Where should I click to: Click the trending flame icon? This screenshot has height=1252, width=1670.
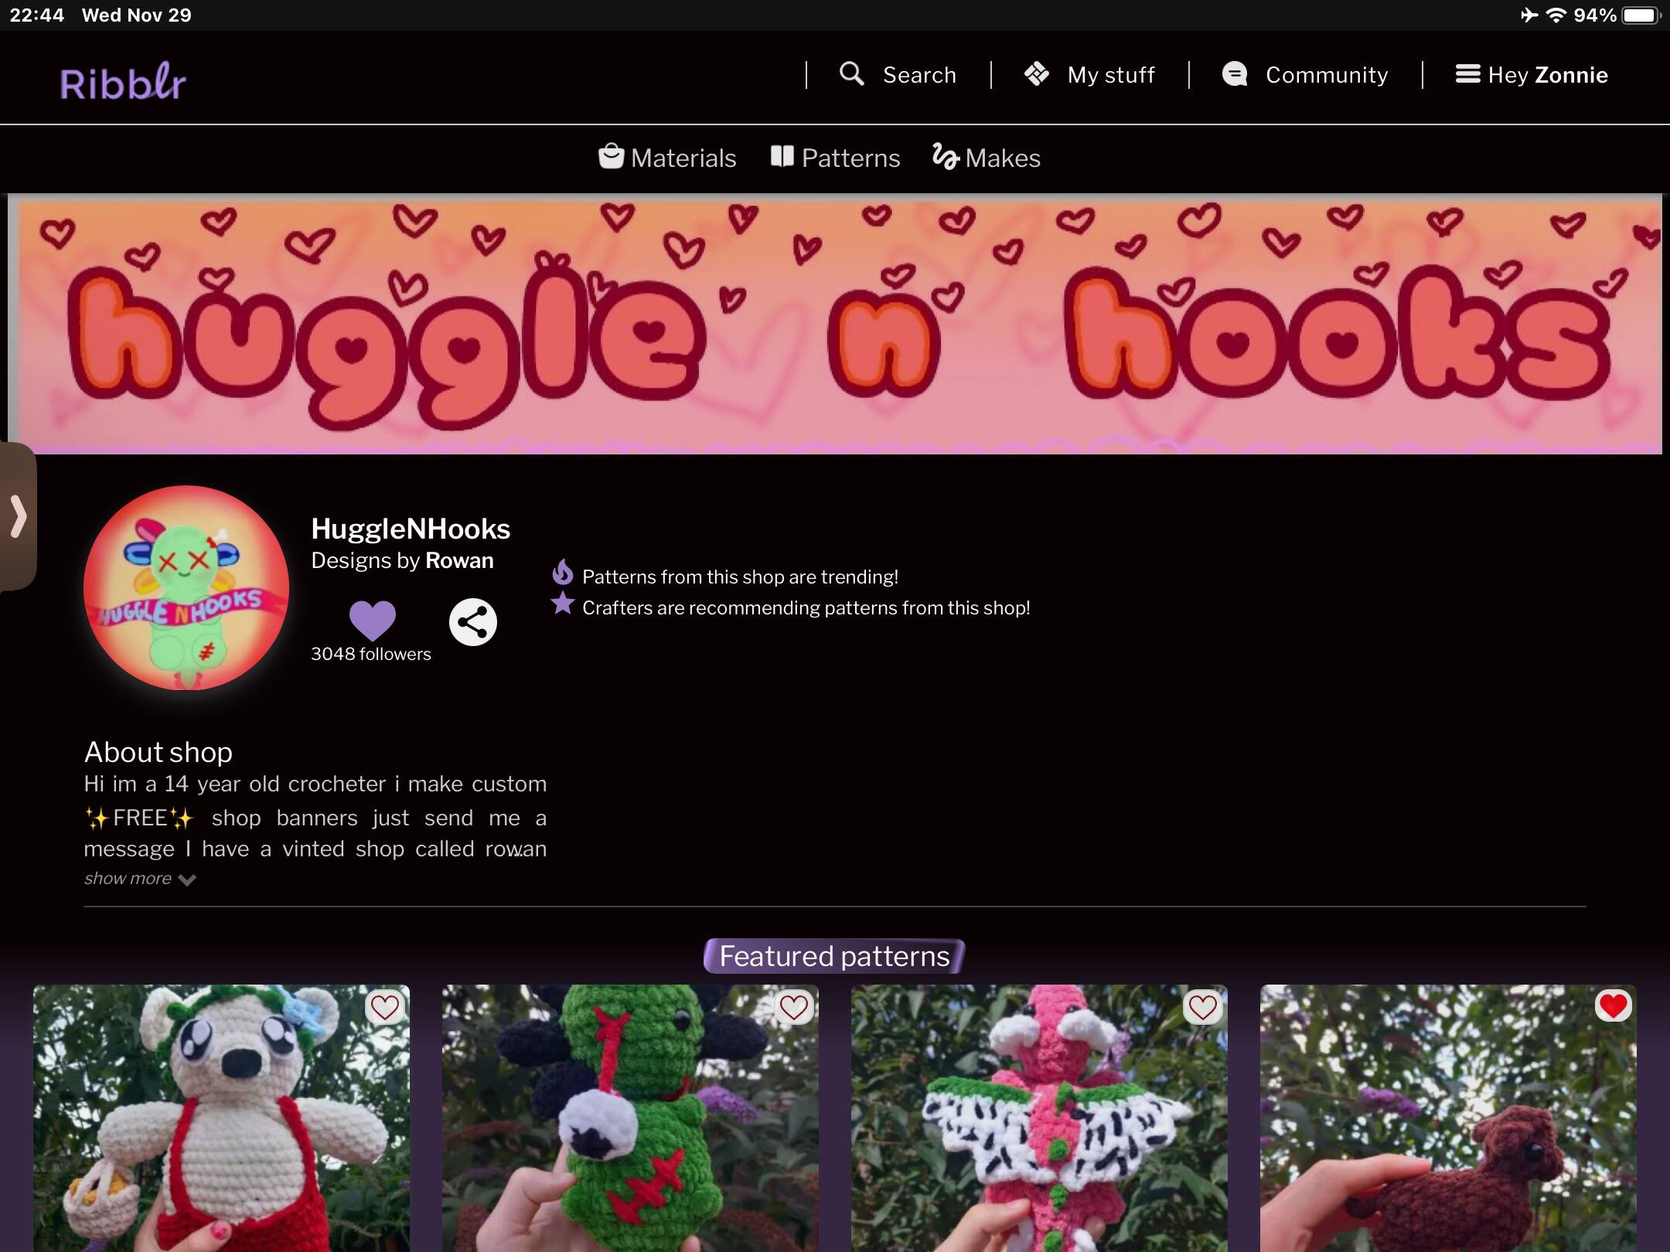562,573
